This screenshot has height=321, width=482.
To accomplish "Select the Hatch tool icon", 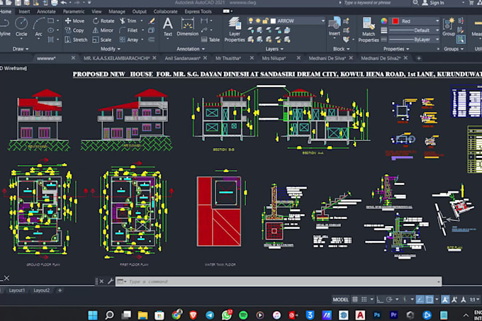I will [51, 40].
